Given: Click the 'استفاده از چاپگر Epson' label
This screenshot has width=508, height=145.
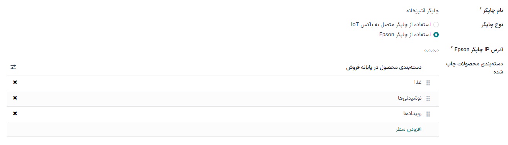Looking at the screenshot, I should [x=405, y=34].
